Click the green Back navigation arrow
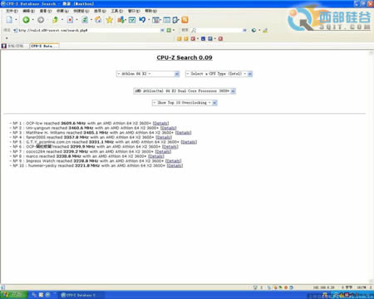 click(x=27, y=20)
